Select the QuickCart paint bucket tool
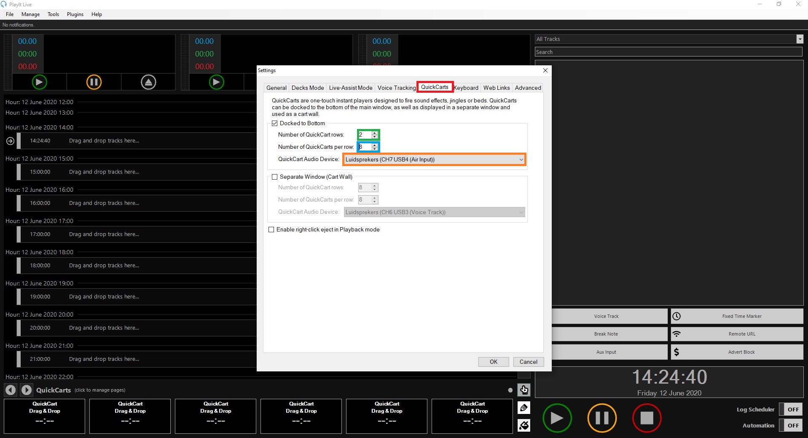 (x=524, y=425)
